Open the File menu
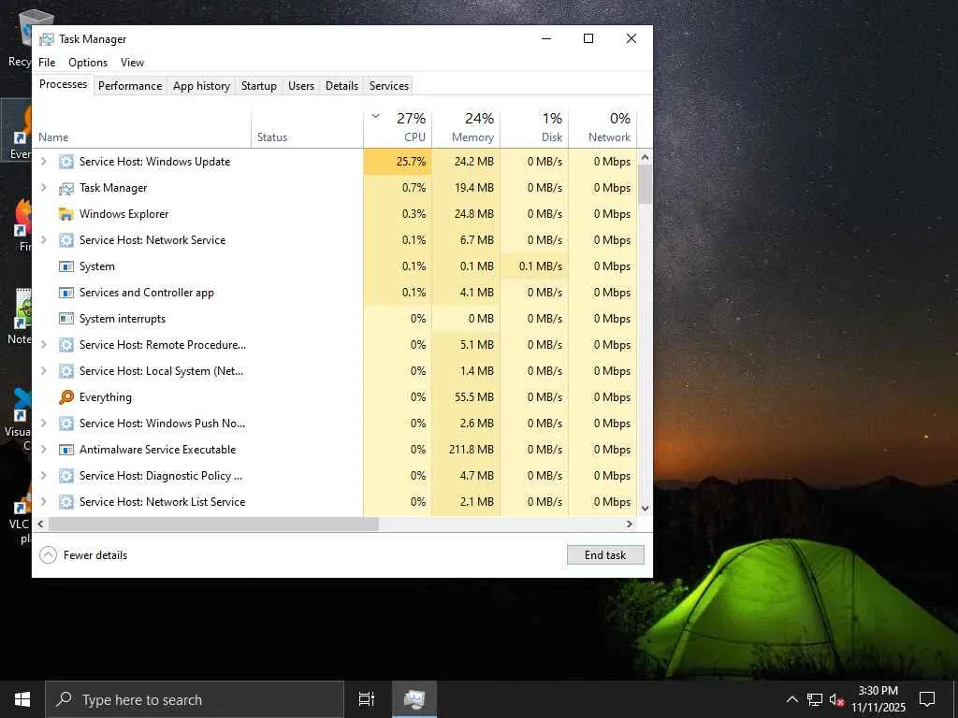This screenshot has height=718, width=958. click(x=47, y=63)
